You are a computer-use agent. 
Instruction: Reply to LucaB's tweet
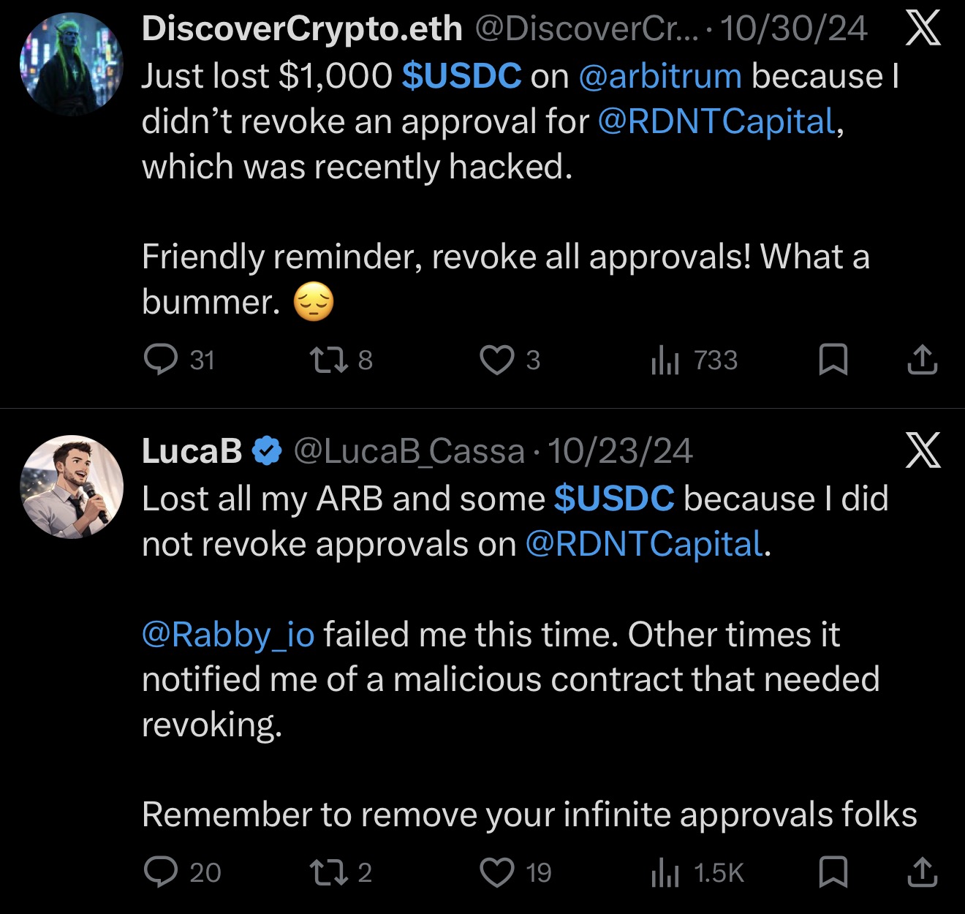click(161, 872)
